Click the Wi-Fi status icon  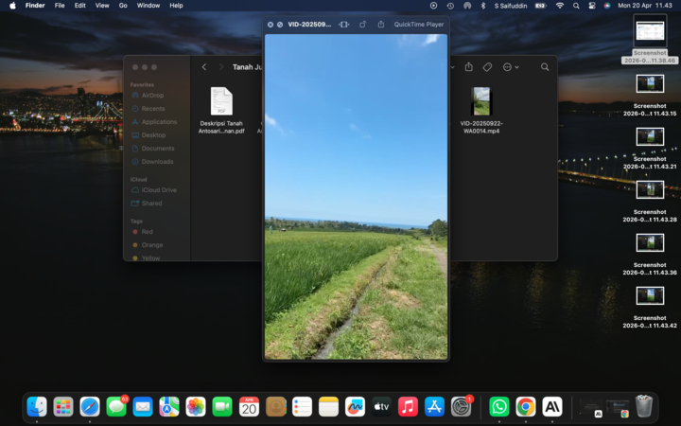559,6
